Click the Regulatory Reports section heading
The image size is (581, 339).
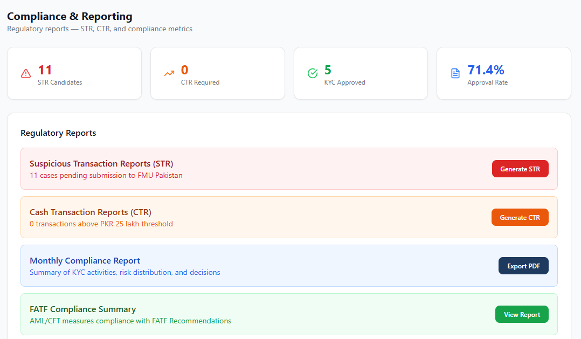click(x=58, y=133)
